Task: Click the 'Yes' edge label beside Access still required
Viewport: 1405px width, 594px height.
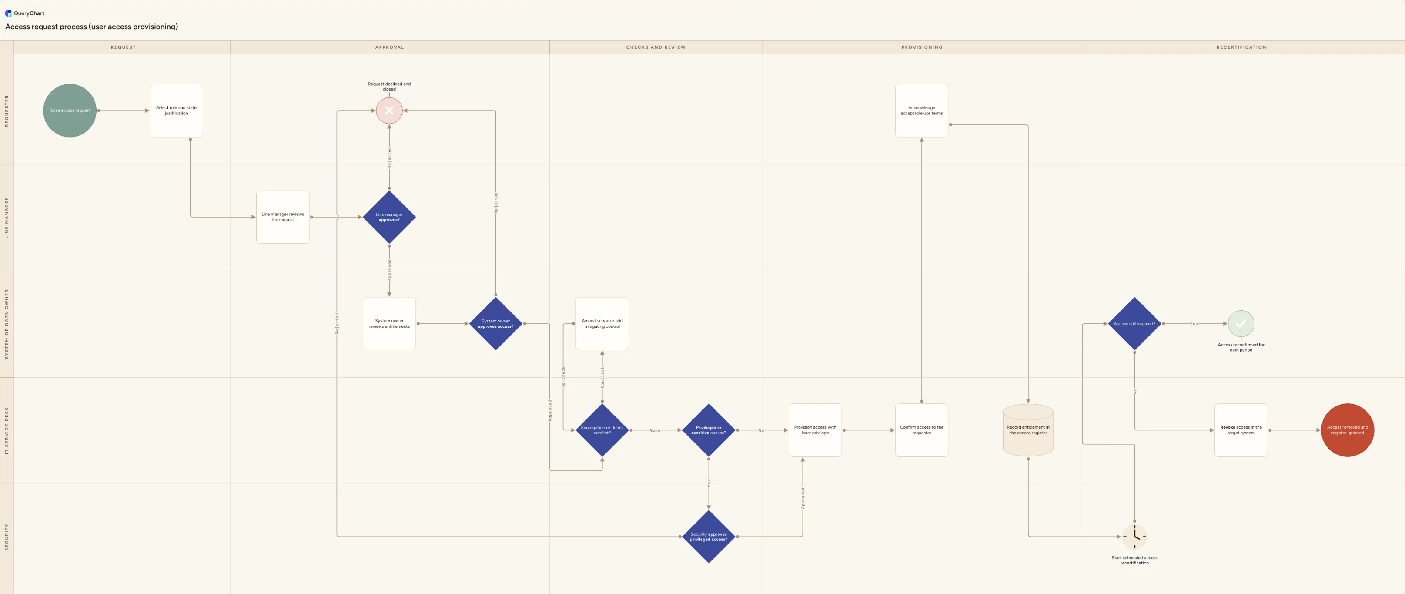Action: pyautogui.click(x=1194, y=324)
